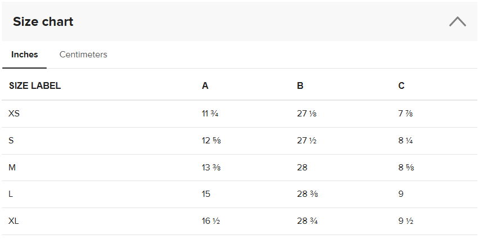The height and width of the screenshot is (239, 483).
Task: Click the Size chart heading text
Action: [43, 22]
